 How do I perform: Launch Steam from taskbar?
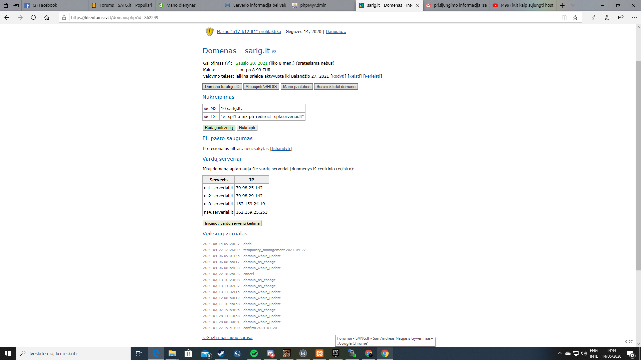tap(221, 353)
